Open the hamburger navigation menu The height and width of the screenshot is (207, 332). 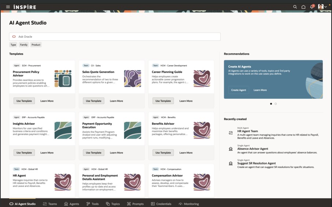point(8,7)
